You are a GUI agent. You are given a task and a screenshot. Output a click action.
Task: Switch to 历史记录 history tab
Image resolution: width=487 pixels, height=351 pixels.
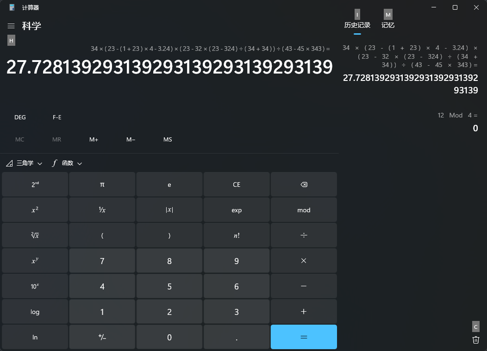[x=357, y=25]
